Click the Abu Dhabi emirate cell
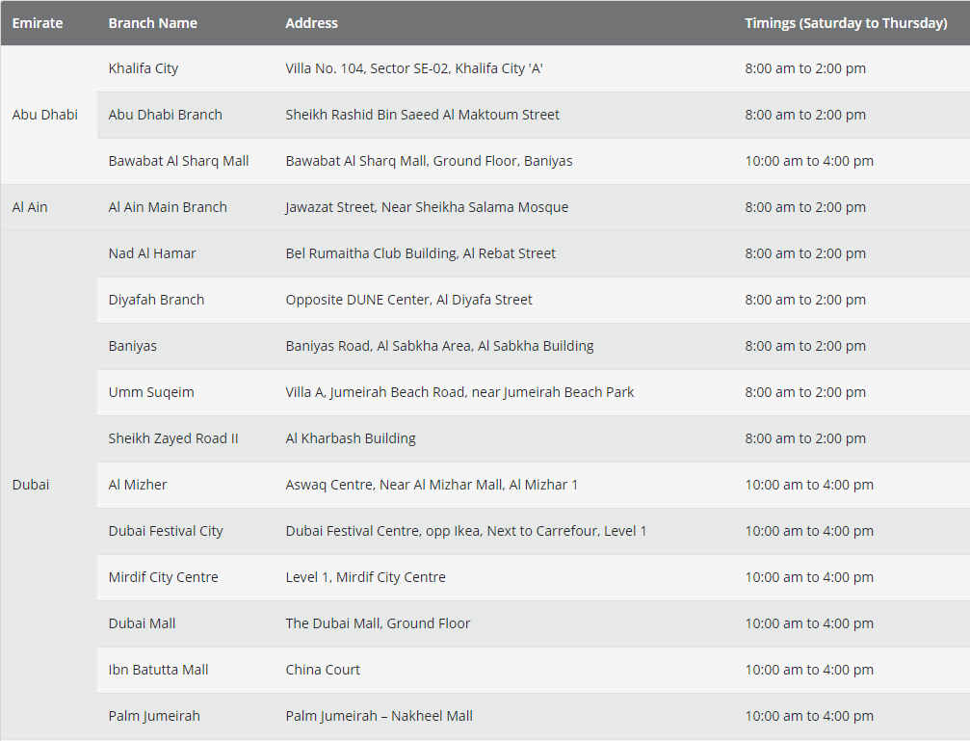This screenshot has height=741, width=970. pos(45,115)
